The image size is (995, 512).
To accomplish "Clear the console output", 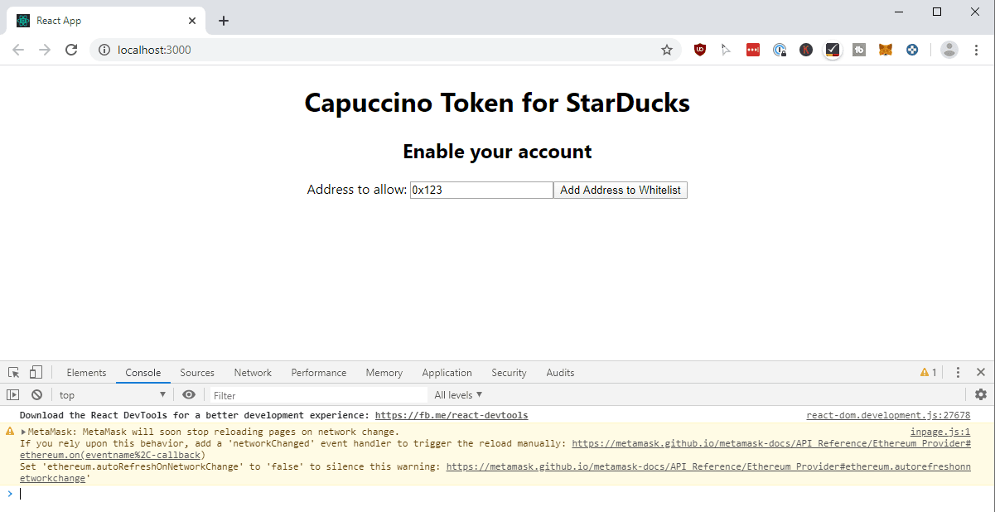I will click(36, 395).
